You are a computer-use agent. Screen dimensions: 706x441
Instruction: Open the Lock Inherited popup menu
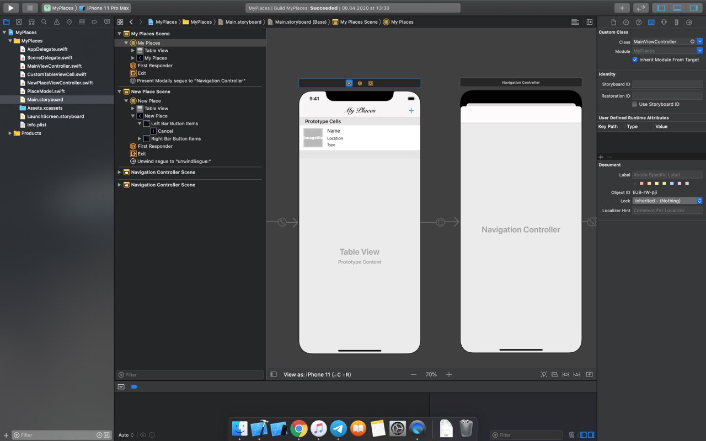pos(667,201)
